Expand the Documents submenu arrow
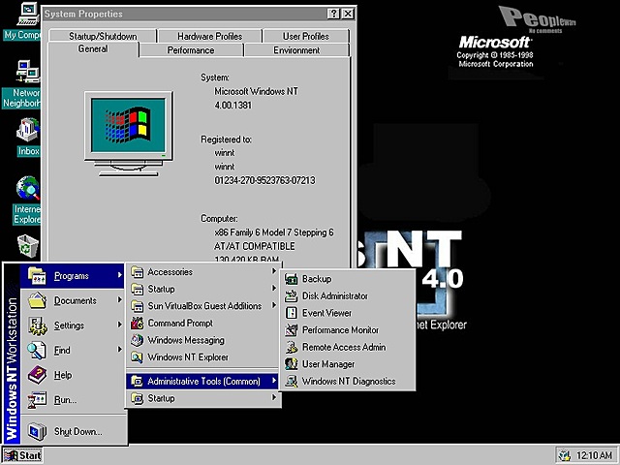The width and height of the screenshot is (620, 465). point(119,299)
